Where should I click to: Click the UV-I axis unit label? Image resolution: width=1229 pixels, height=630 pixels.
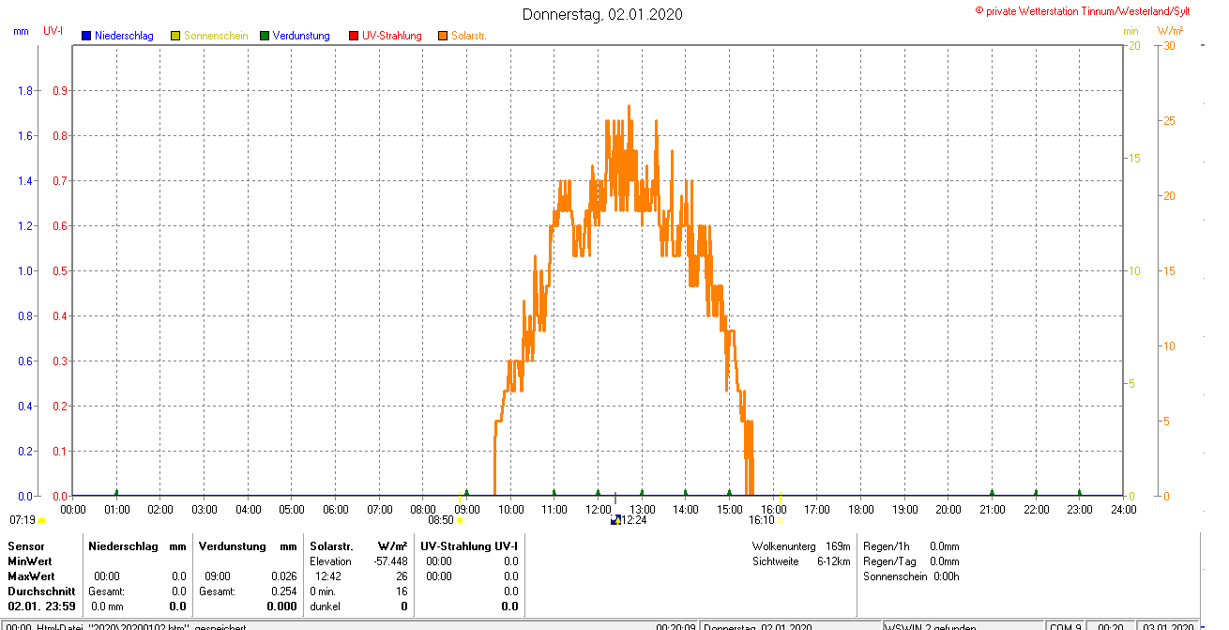pos(53,31)
